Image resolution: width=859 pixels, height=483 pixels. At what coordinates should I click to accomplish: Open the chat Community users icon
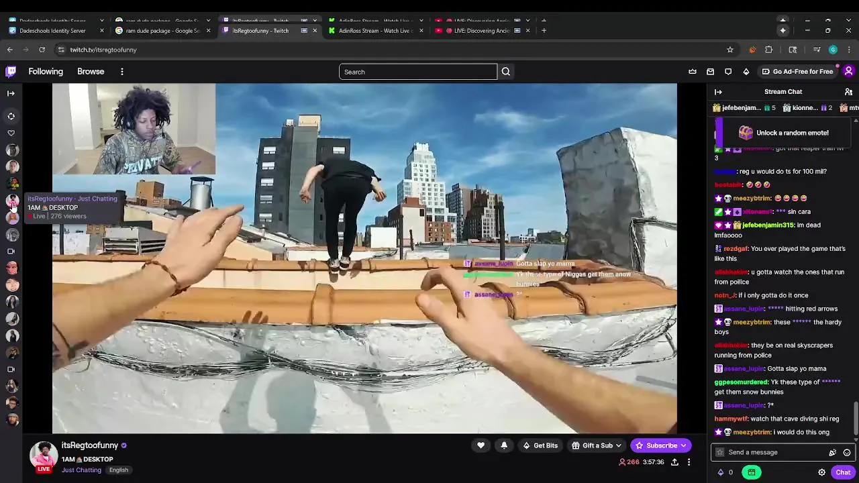(x=848, y=92)
